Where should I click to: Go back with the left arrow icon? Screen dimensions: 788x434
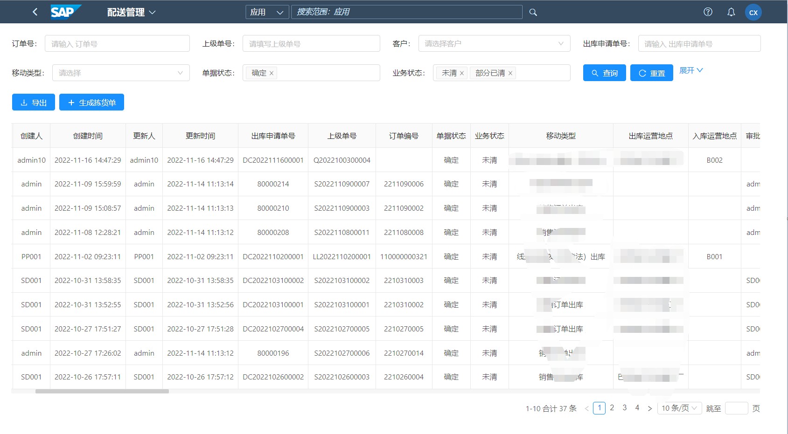pos(35,12)
